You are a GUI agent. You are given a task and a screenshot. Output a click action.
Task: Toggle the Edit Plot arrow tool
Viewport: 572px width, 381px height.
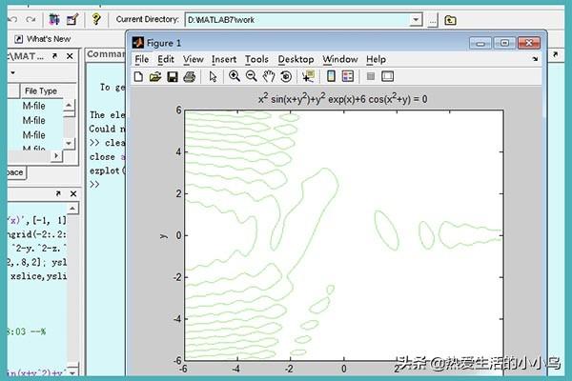pos(213,76)
